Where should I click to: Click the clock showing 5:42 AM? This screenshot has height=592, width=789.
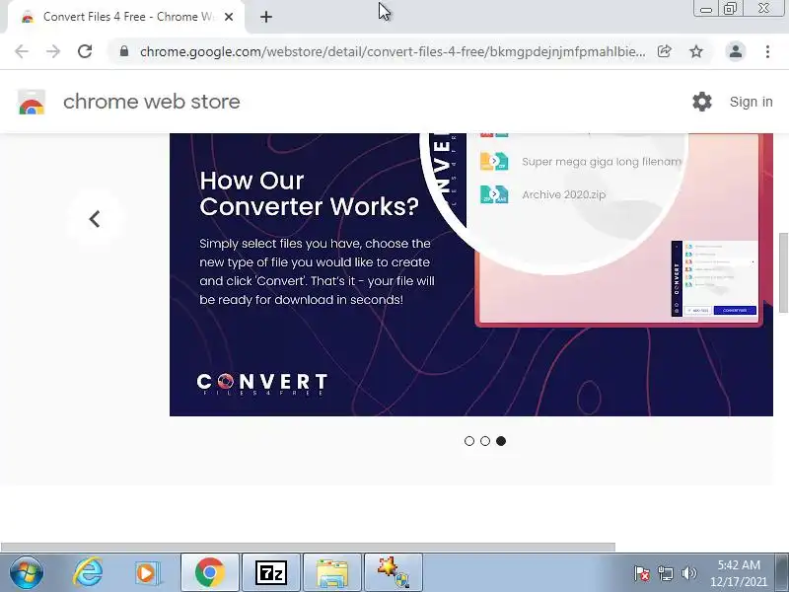739,573
